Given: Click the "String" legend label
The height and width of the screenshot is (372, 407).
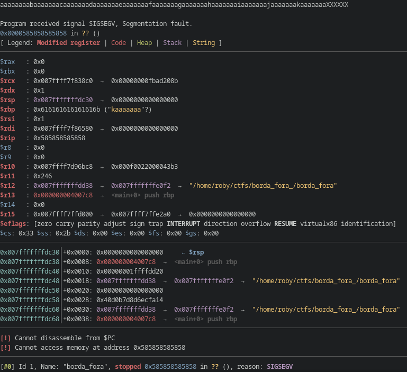Looking at the screenshot, I should pos(204,42).
